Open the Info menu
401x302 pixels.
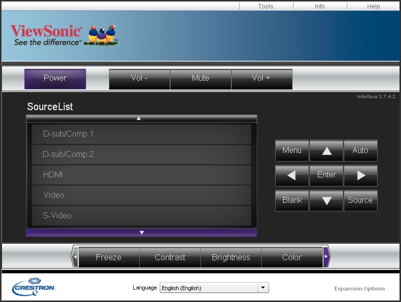pos(320,6)
